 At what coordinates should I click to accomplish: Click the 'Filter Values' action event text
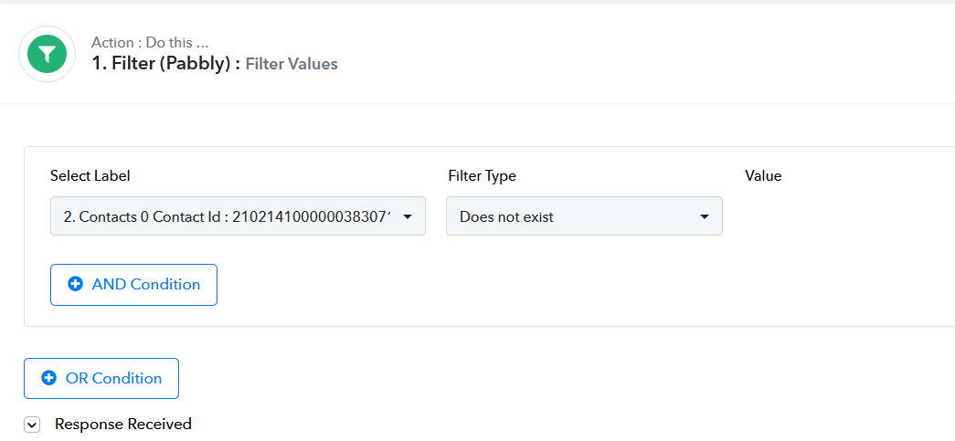click(292, 64)
